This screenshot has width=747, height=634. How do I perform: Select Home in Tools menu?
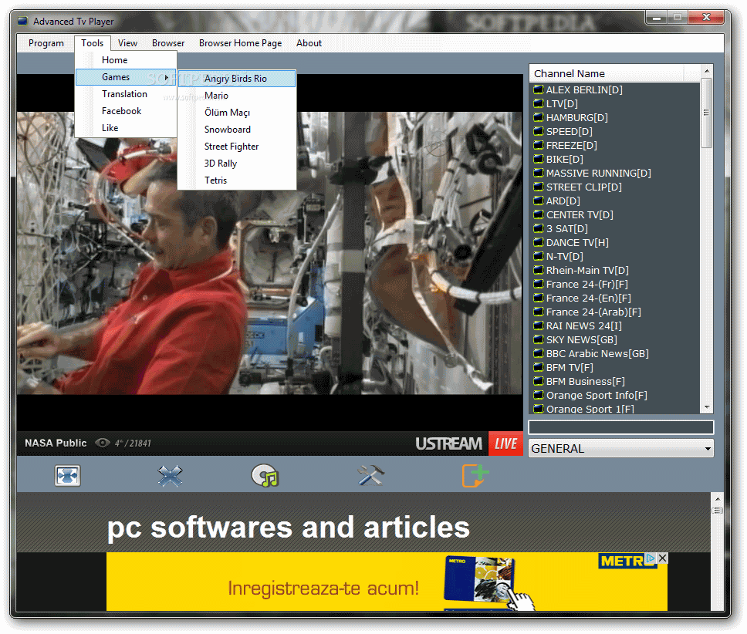[126, 60]
